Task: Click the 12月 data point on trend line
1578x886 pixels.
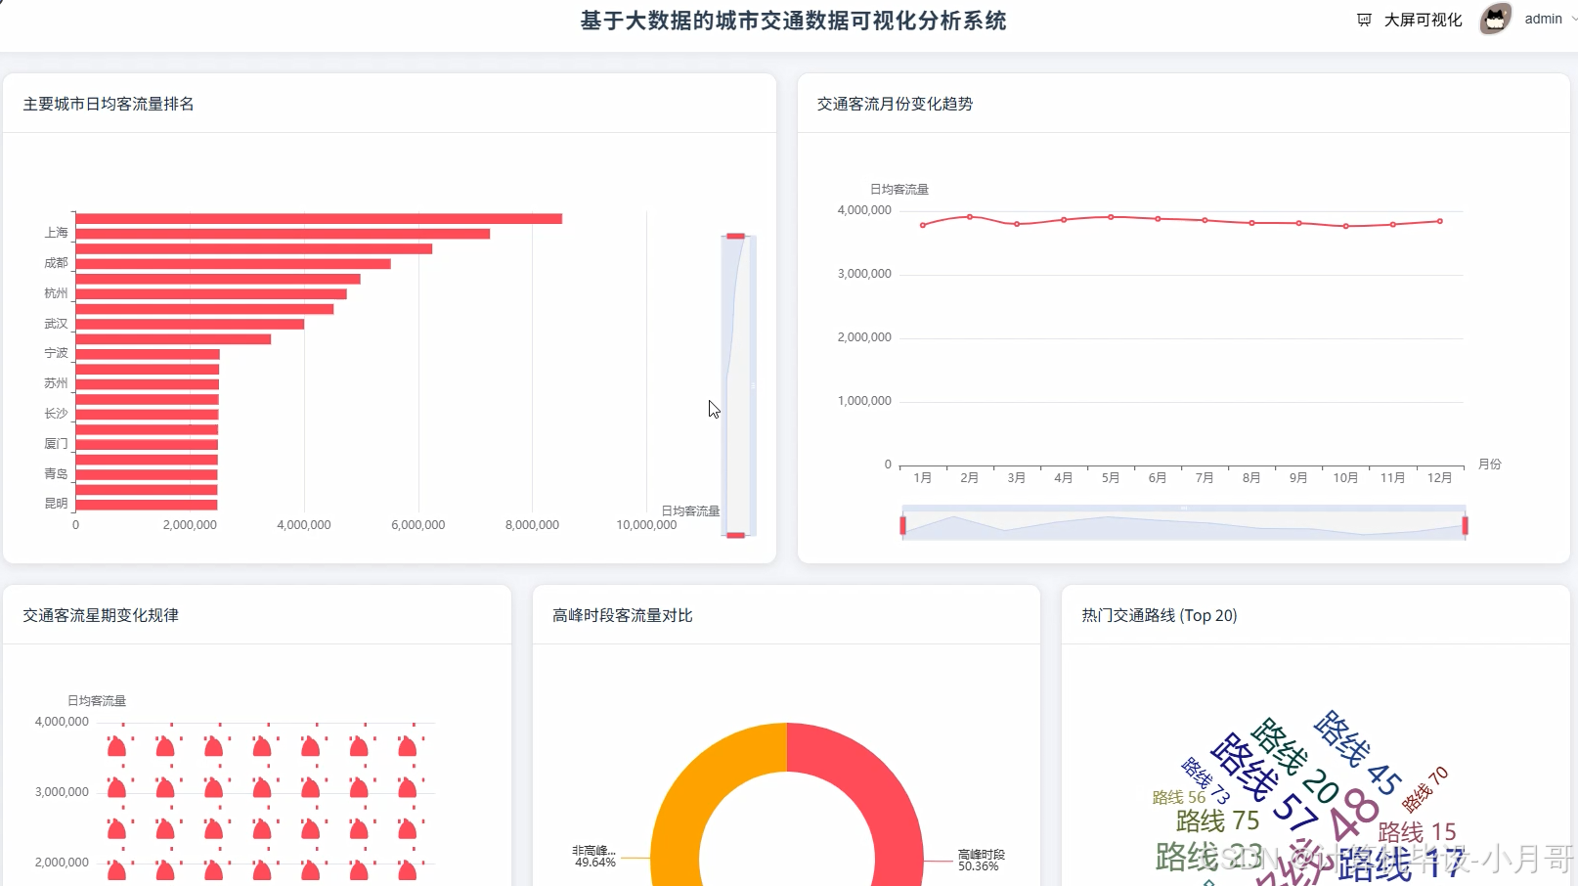Action: (x=1440, y=221)
